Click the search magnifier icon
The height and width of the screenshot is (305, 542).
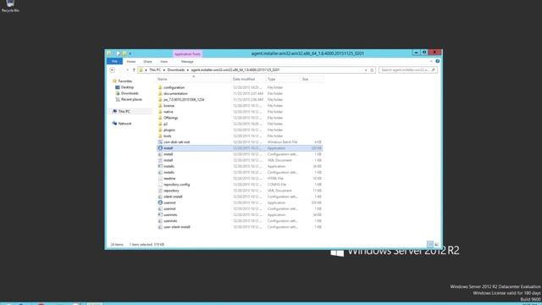pos(434,69)
